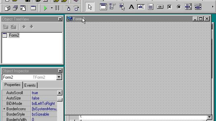Select the BiDiMode property name

[14, 104]
